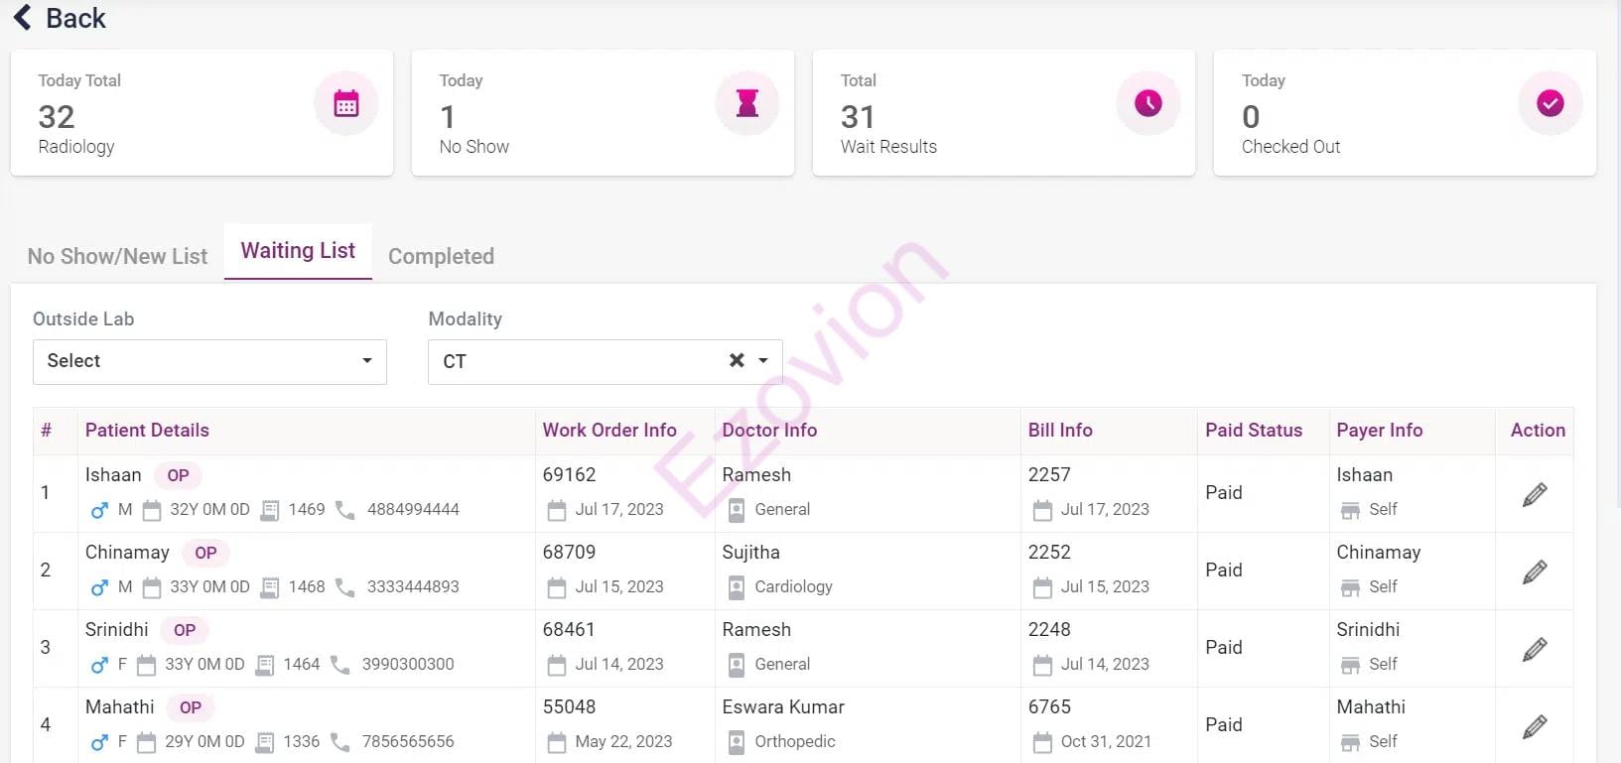Open the Modality dropdown arrow

(763, 361)
